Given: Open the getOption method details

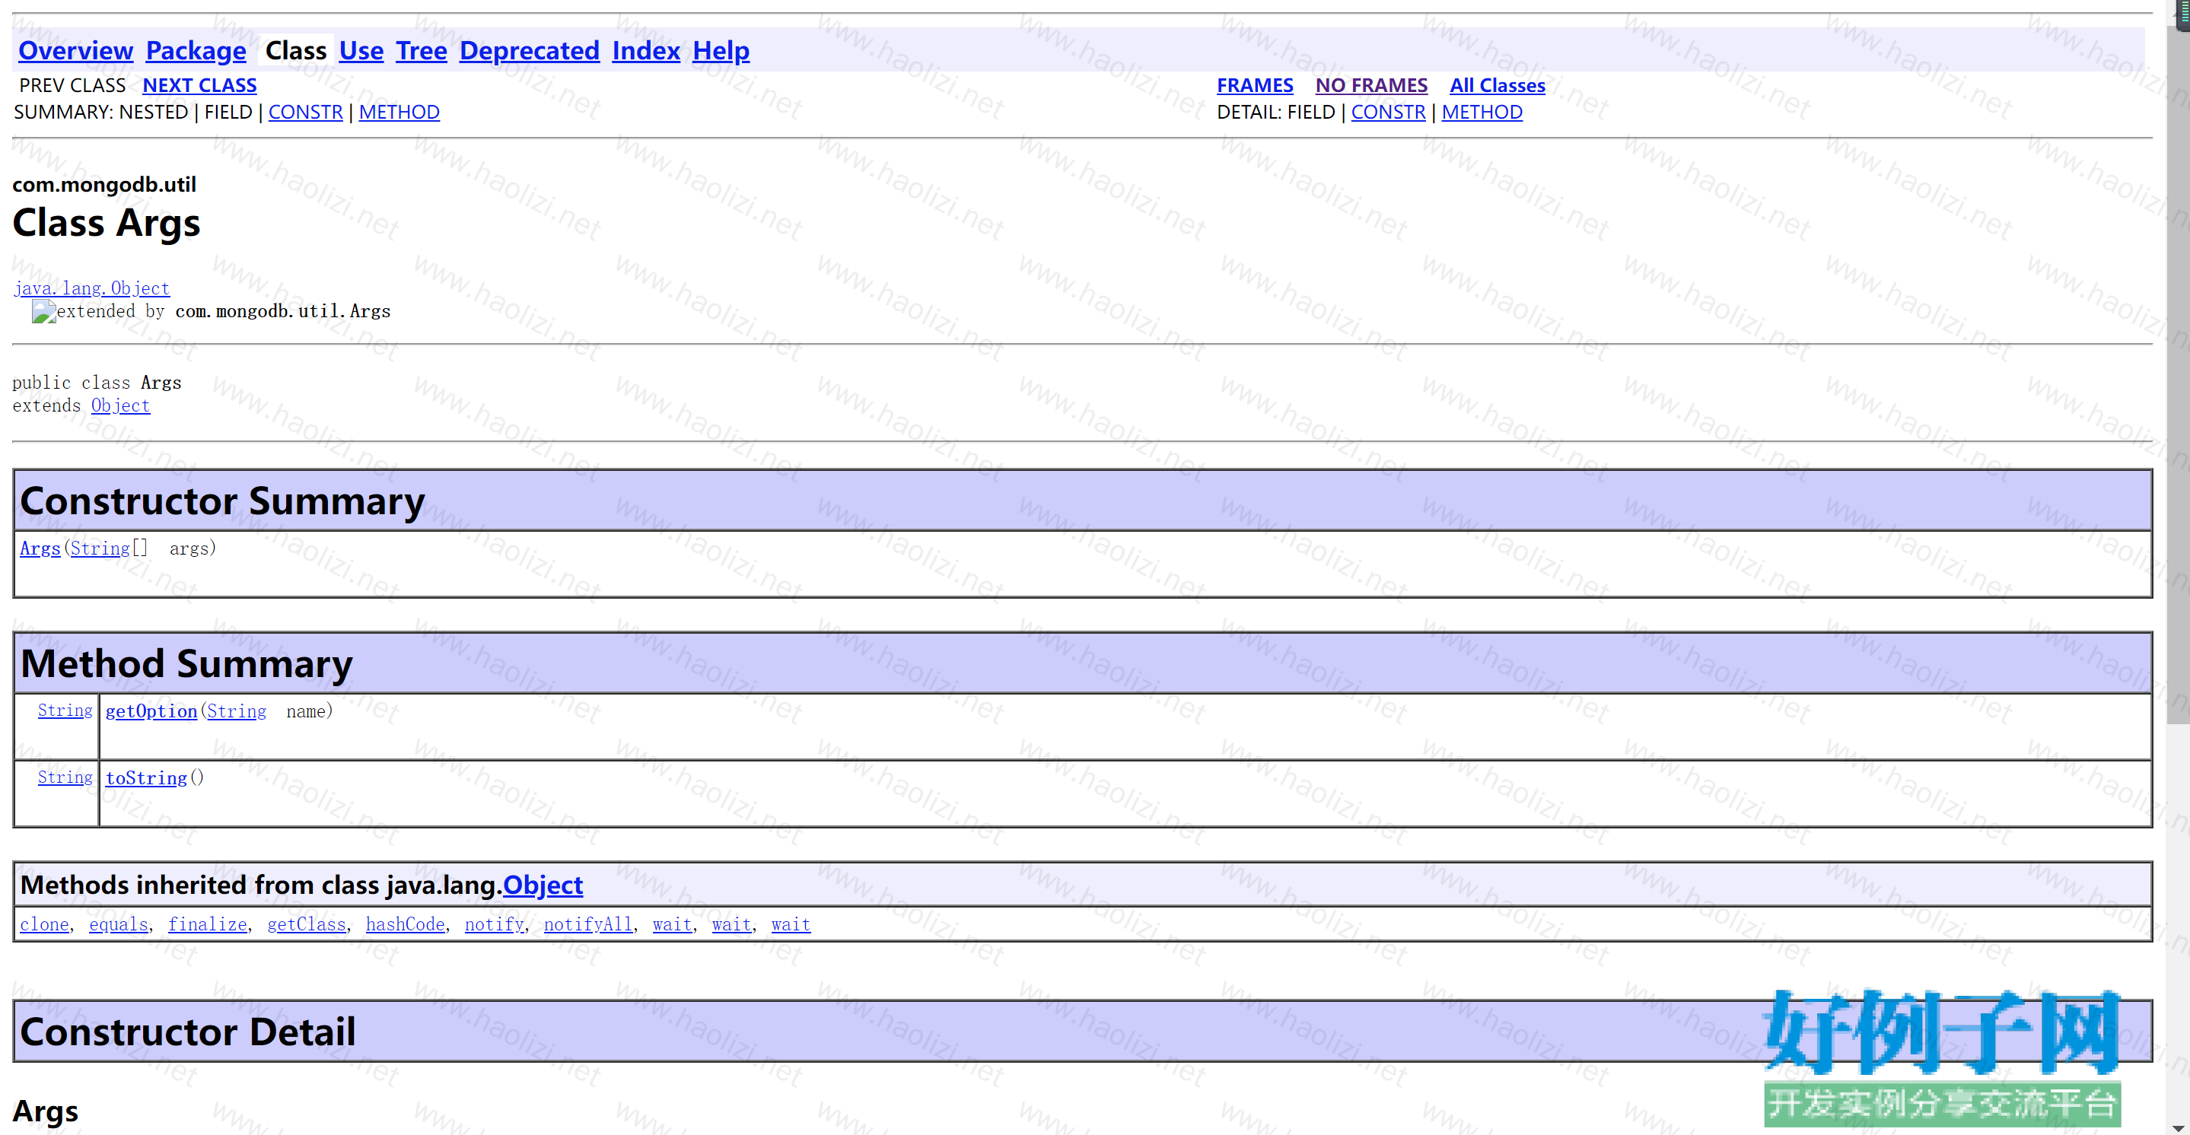Looking at the screenshot, I should click(151, 711).
